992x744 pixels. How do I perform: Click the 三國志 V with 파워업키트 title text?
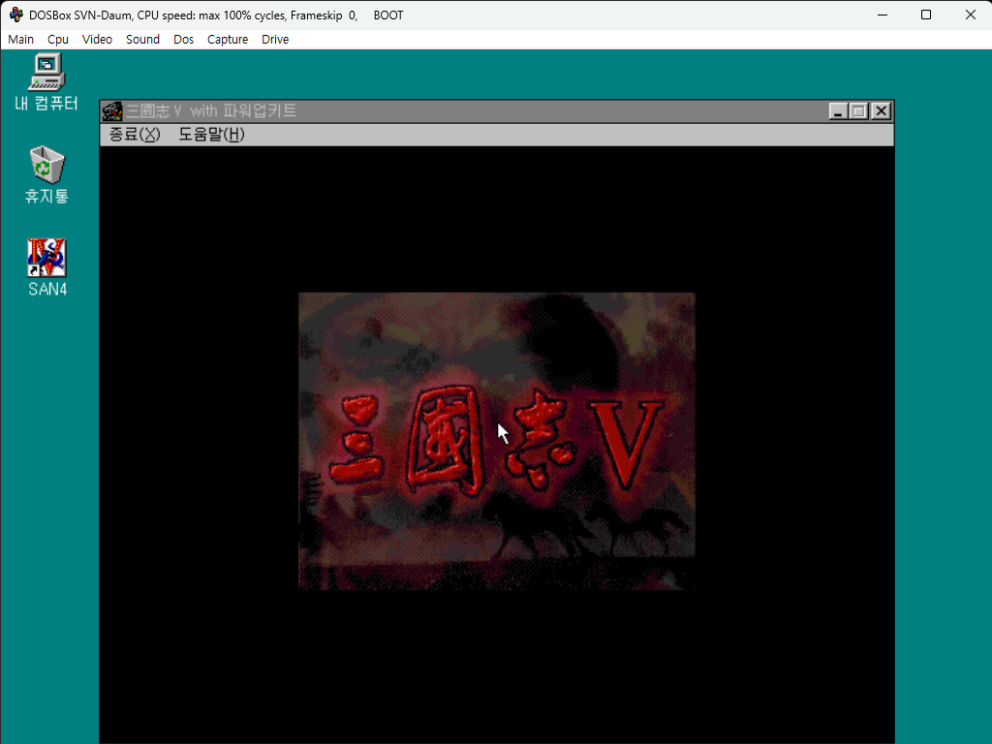210,111
